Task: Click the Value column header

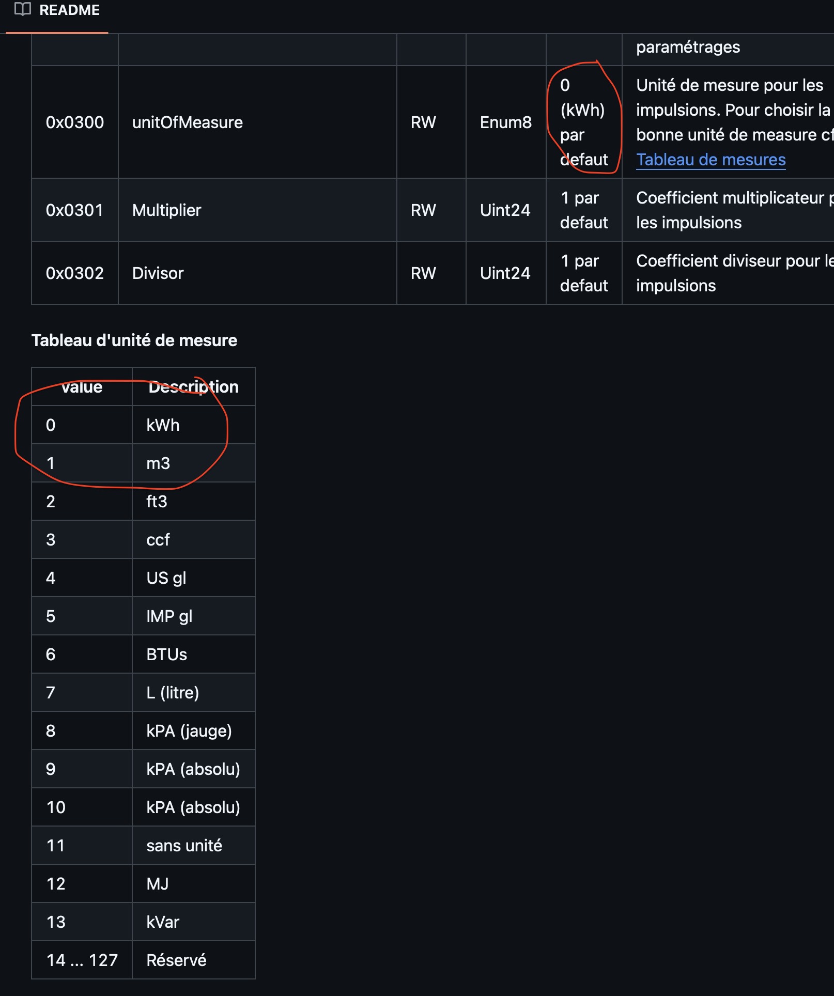Action: pyautogui.click(x=82, y=387)
